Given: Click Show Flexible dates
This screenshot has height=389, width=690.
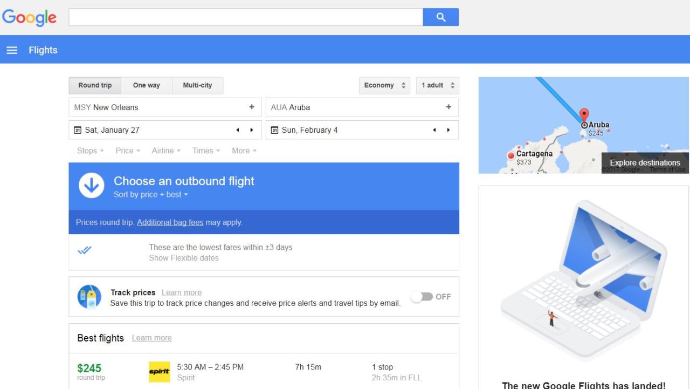Looking at the screenshot, I should (184, 258).
